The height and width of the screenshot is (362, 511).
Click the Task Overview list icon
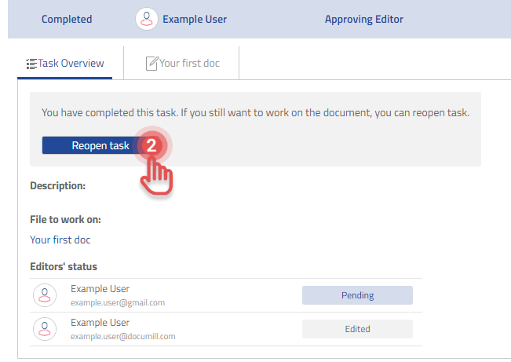tap(31, 64)
